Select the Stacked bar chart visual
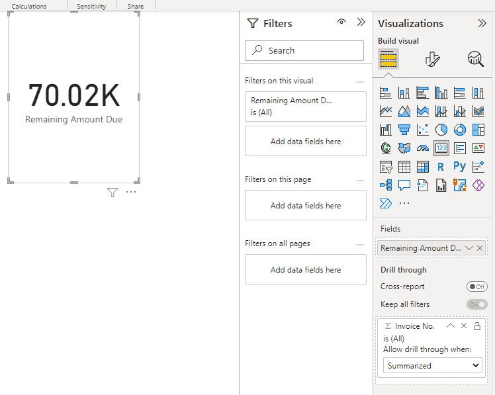This screenshot has width=495, height=395. click(385, 93)
